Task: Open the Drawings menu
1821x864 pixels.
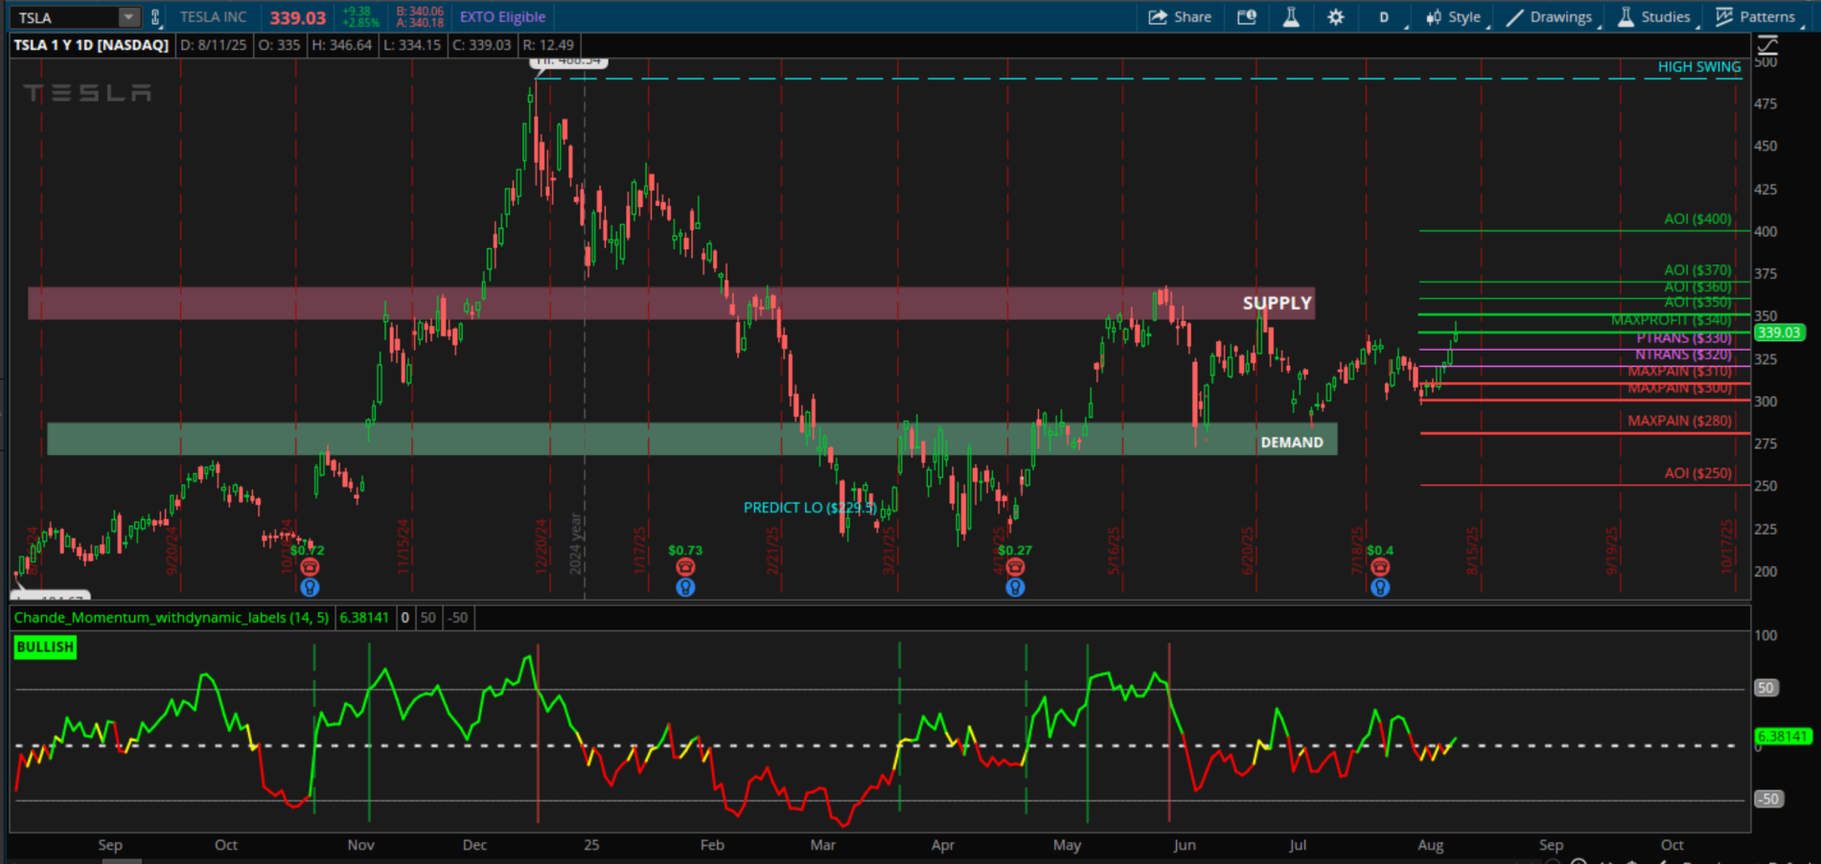Action: pyautogui.click(x=1550, y=17)
